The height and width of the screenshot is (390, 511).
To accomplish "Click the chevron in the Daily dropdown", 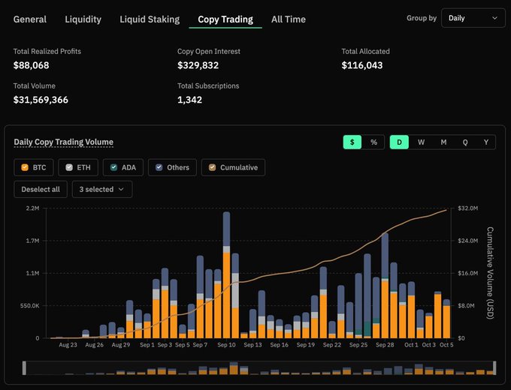I will (494, 18).
